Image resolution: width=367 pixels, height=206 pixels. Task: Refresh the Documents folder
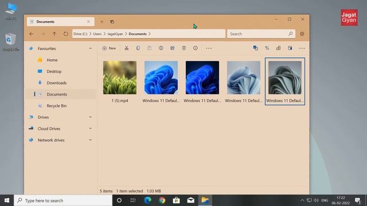(66, 34)
